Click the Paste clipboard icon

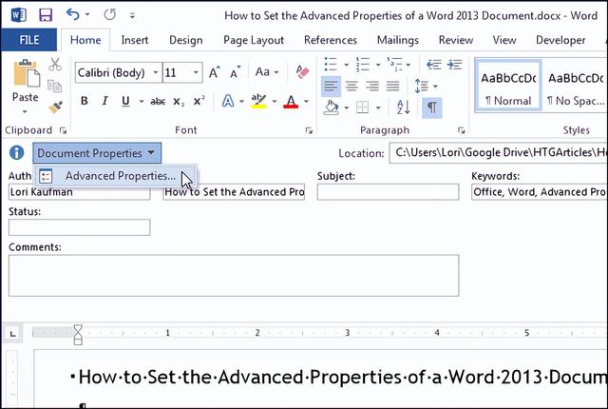(26, 73)
